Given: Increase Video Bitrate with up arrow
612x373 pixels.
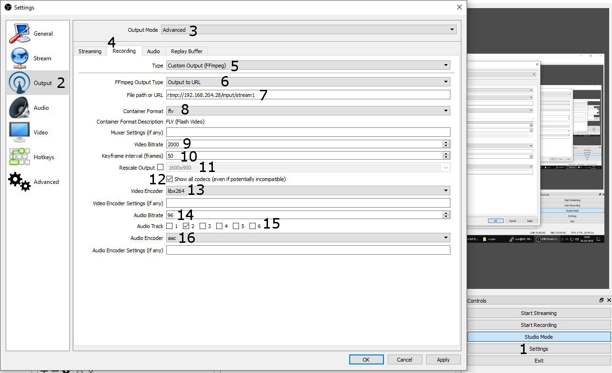Looking at the screenshot, I should [x=446, y=142].
